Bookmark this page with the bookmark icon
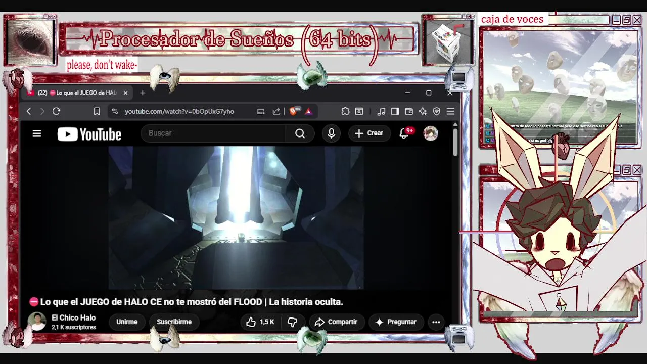Screen dimensions: 647x364 coord(97,111)
